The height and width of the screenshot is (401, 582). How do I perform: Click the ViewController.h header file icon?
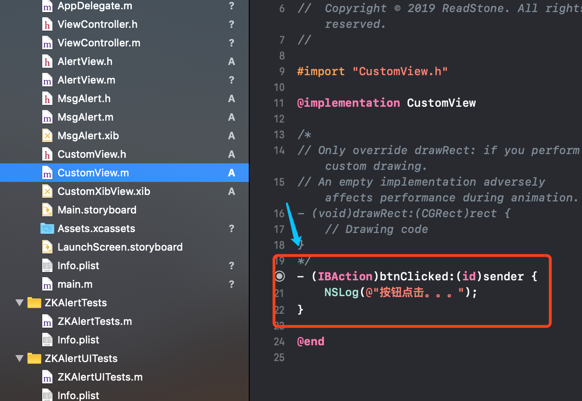(x=47, y=25)
